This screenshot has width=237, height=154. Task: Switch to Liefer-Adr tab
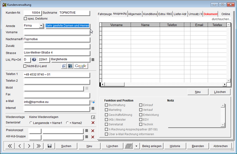click(180, 14)
